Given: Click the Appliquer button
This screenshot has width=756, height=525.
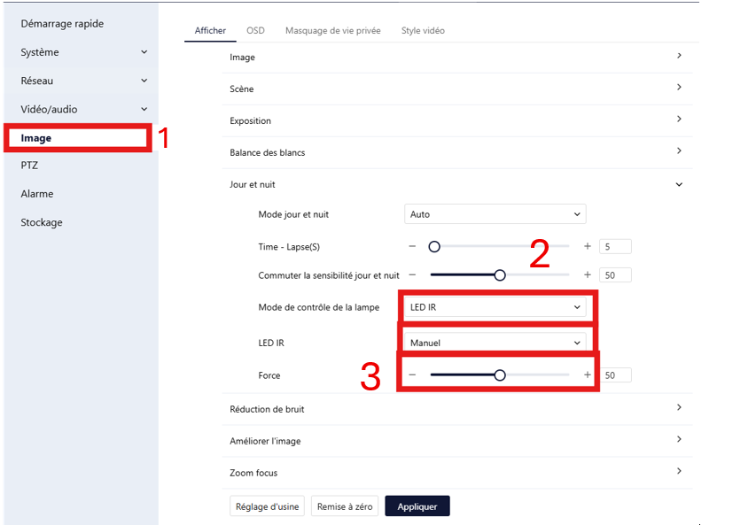Looking at the screenshot, I should 417,506.
